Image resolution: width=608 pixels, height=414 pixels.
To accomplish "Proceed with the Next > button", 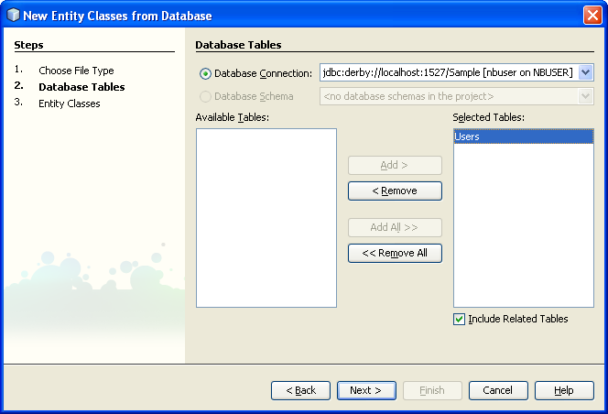I will tap(366, 390).
